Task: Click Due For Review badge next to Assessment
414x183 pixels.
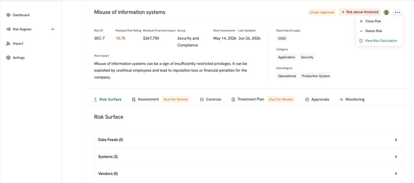Action: click(x=176, y=100)
